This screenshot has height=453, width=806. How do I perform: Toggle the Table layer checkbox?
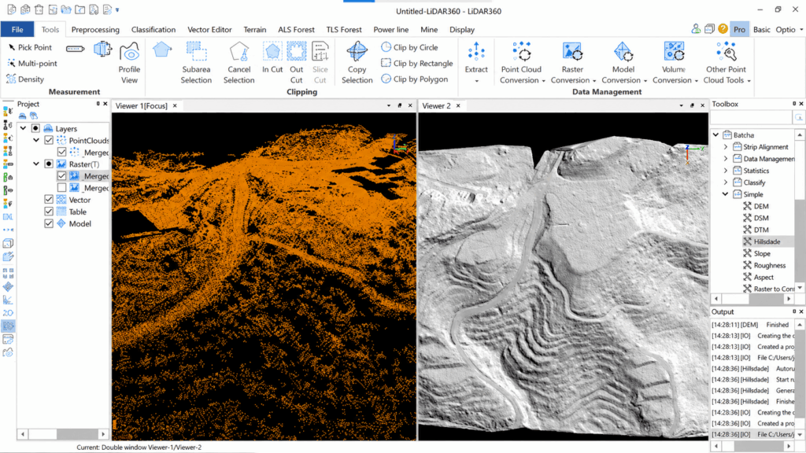(x=49, y=212)
